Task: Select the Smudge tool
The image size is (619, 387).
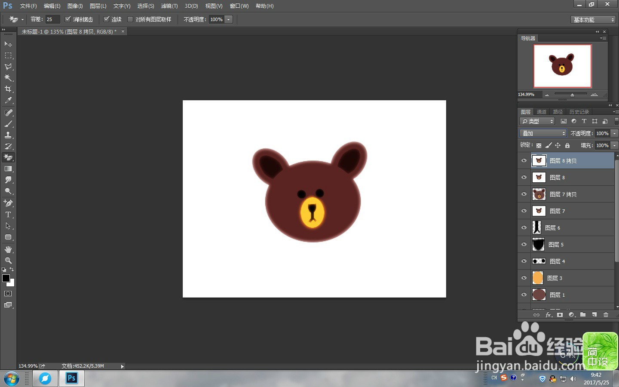Action: tap(8, 180)
